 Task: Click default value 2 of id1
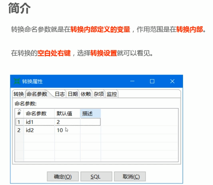(67, 122)
